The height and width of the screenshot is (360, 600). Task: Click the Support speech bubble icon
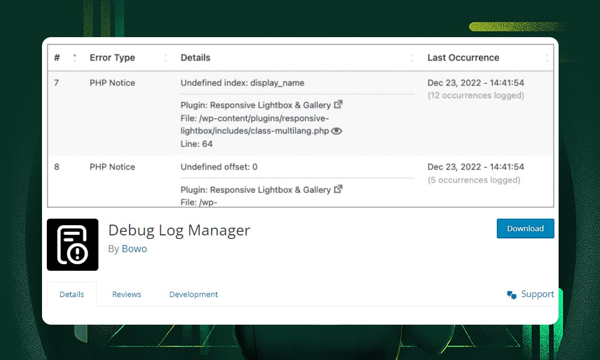point(511,295)
